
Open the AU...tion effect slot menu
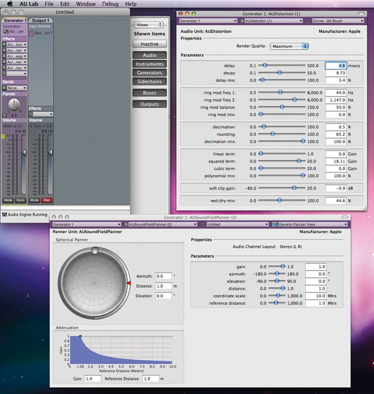pyautogui.click(x=16, y=44)
